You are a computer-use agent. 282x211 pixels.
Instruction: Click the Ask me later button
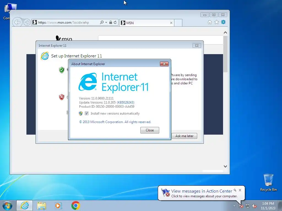184,136
